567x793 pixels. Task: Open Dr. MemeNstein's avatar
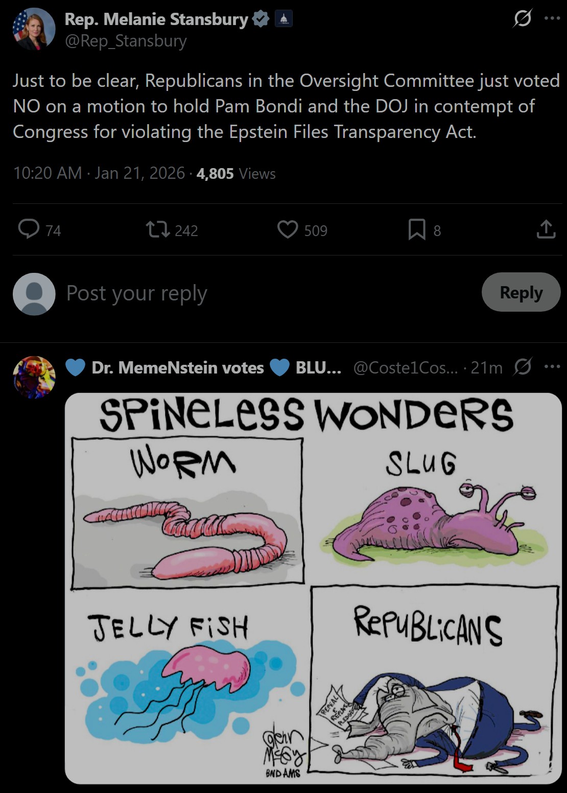34,377
